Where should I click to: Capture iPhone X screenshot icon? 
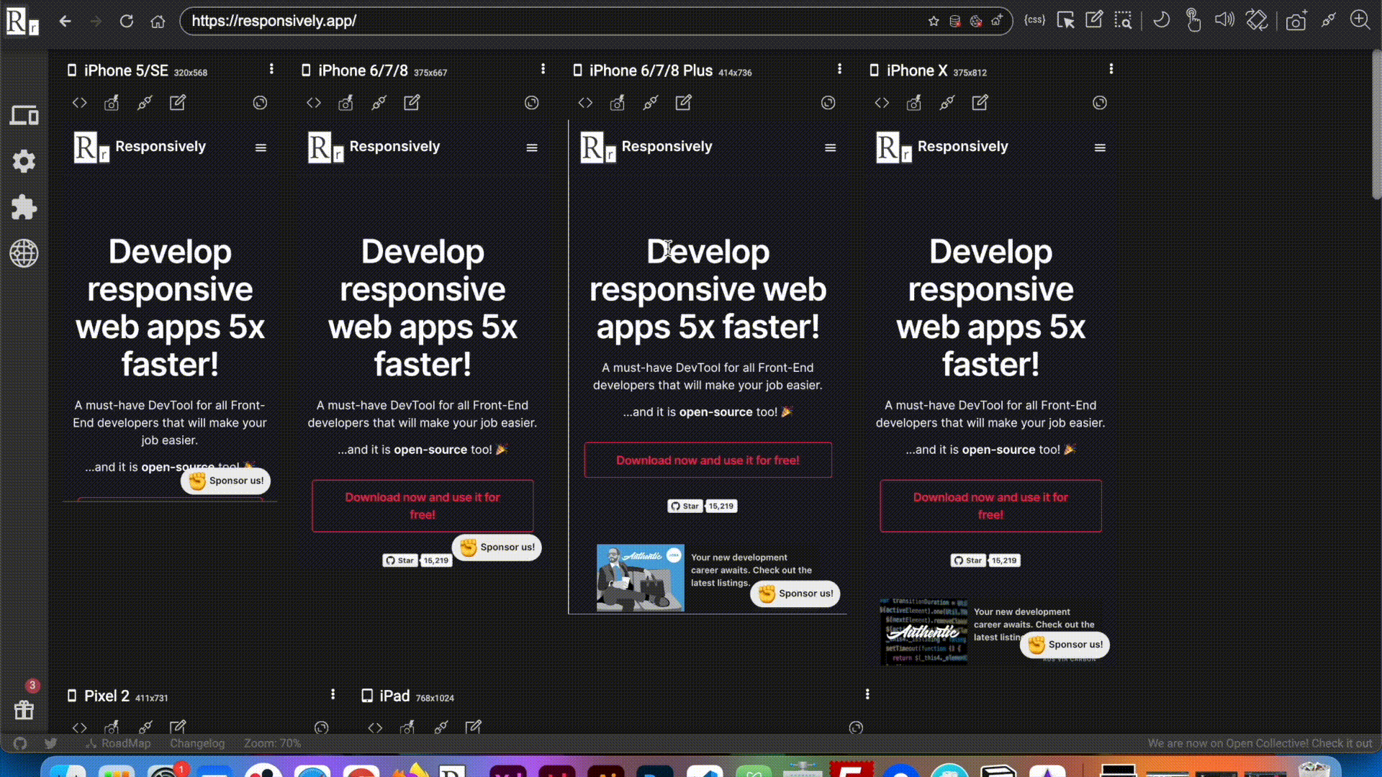tap(914, 103)
